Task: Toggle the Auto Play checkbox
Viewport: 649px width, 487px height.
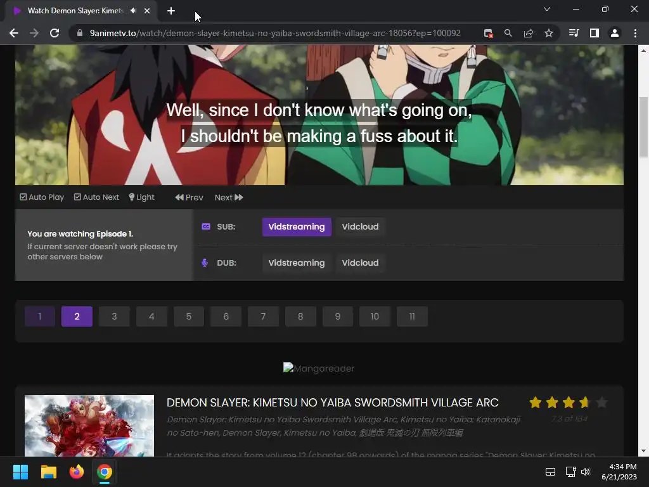Action: coord(42,197)
